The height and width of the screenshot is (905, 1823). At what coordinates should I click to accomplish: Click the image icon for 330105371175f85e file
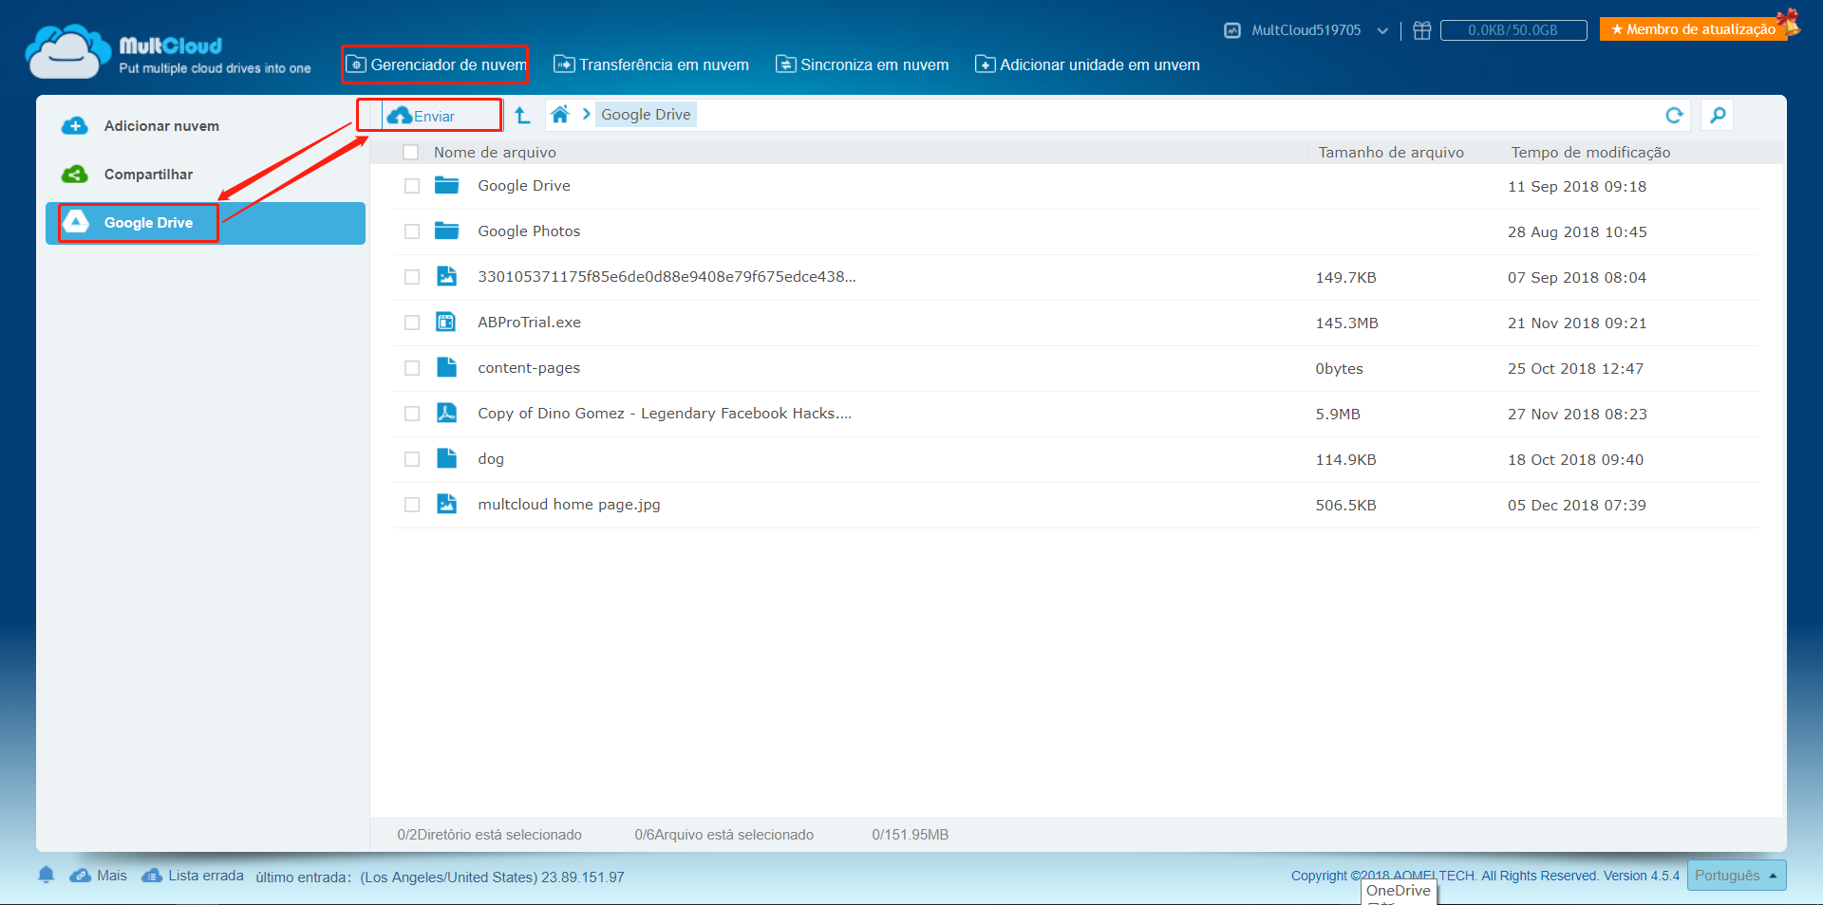pyautogui.click(x=446, y=276)
